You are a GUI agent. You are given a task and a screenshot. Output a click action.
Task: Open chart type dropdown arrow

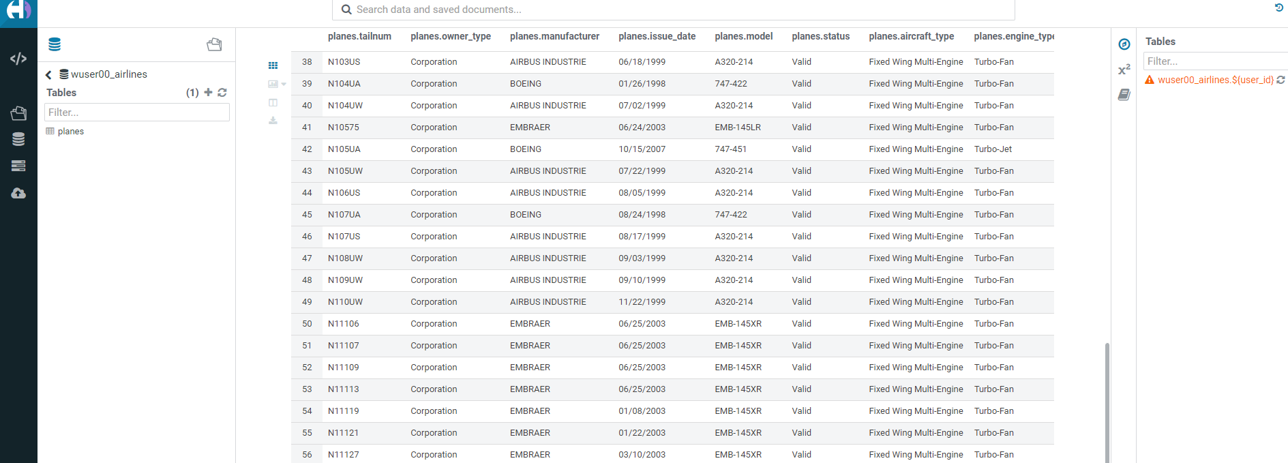coord(284,85)
